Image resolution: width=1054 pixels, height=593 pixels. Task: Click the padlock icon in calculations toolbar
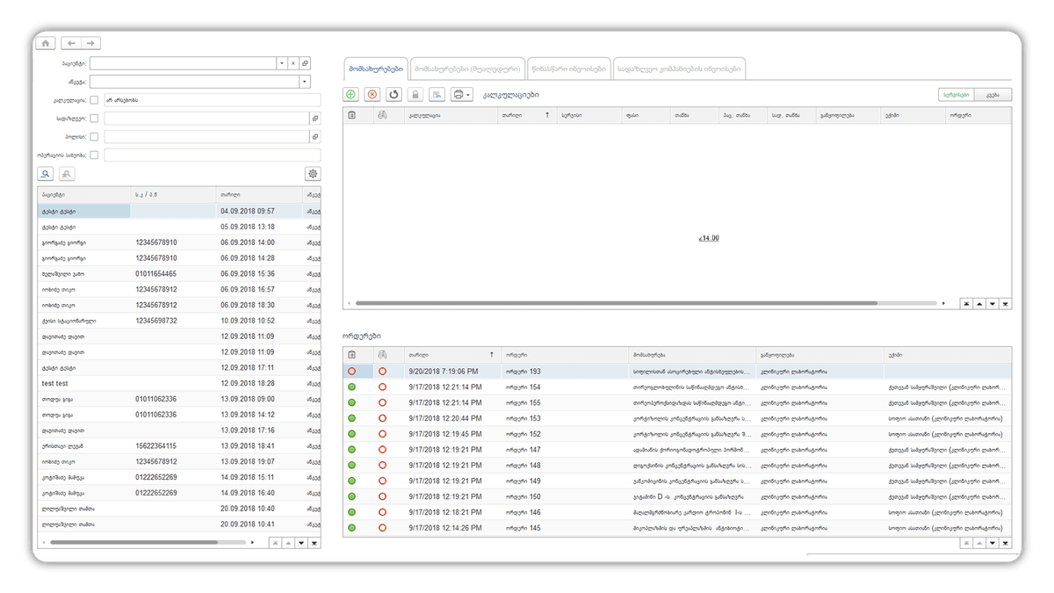[415, 94]
